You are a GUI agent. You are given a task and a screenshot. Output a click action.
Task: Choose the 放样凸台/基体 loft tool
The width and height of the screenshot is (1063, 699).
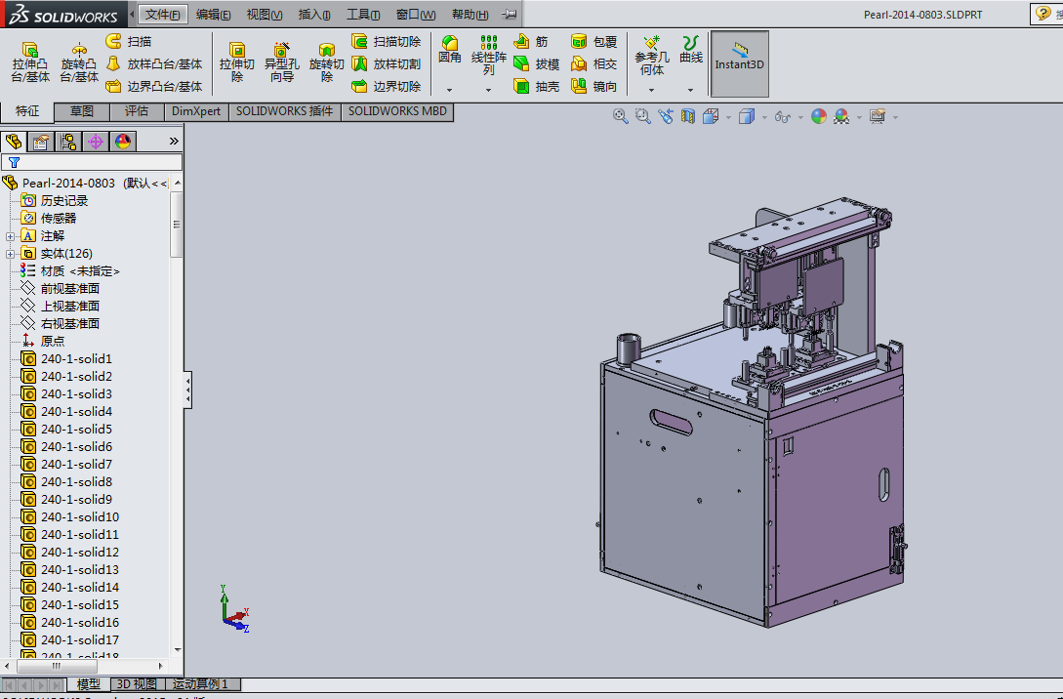coord(154,63)
